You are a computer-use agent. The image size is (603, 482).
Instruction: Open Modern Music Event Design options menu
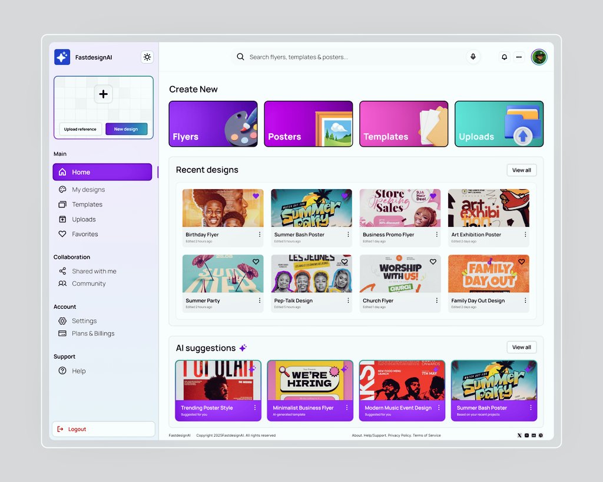click(439, 407)
